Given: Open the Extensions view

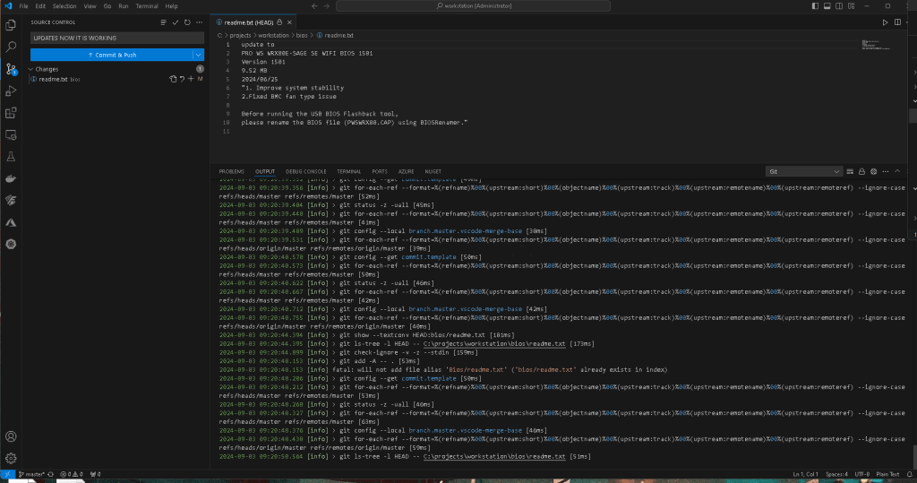Looking at the screenshot, I should coord(11,113).
